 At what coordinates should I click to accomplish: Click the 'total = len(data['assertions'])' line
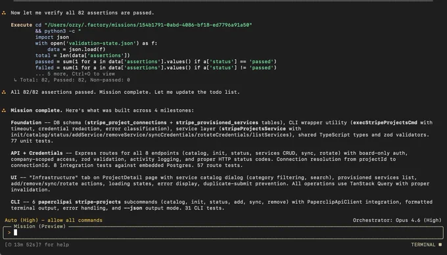coord(82,56)
